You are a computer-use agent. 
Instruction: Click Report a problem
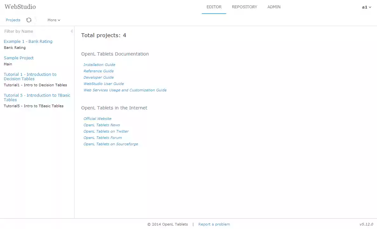(214, 224)
